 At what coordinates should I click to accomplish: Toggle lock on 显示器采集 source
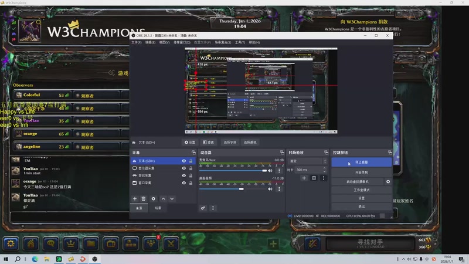191,168
